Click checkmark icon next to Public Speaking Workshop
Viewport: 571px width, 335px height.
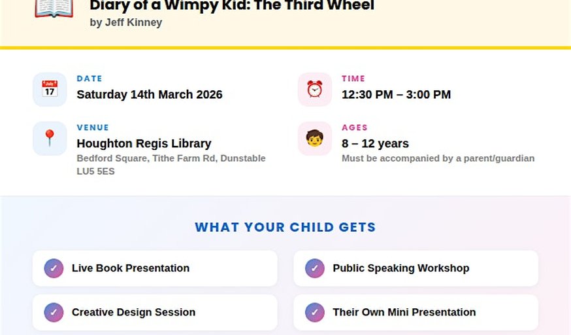pos(315,268)
